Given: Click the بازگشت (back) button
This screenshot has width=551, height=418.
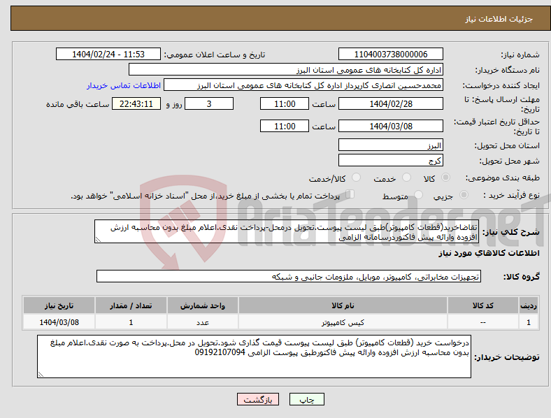Looking at the screenshot, I should [258, 399].
